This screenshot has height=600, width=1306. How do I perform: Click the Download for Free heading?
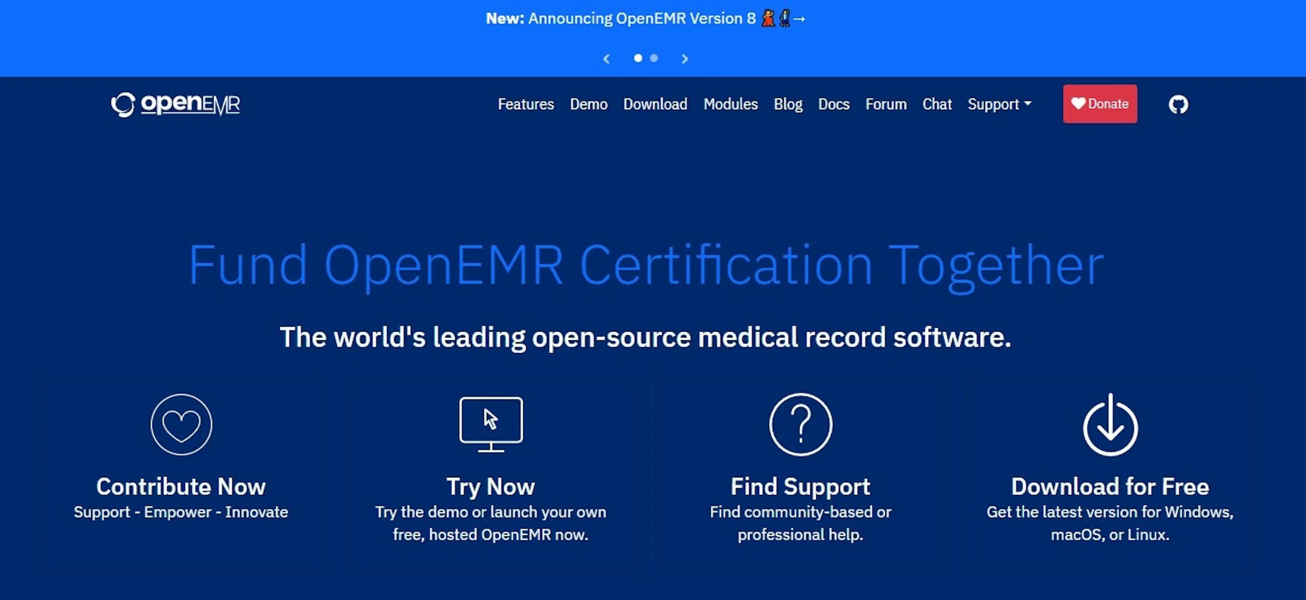coord(1110,487)
